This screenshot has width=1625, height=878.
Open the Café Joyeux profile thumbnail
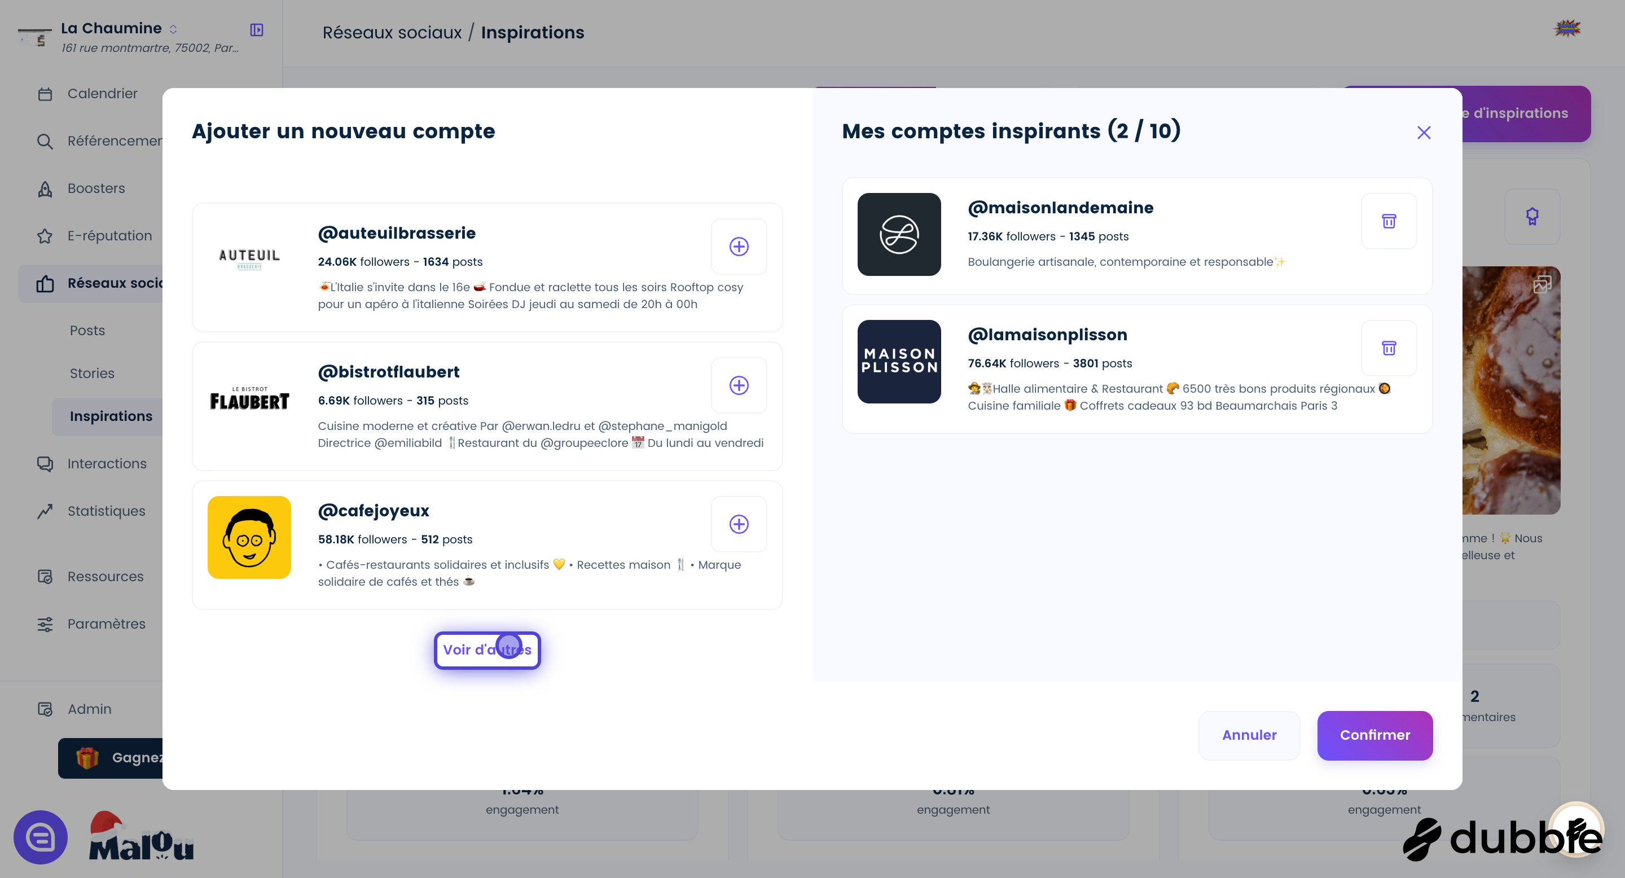tap(249, 537)
